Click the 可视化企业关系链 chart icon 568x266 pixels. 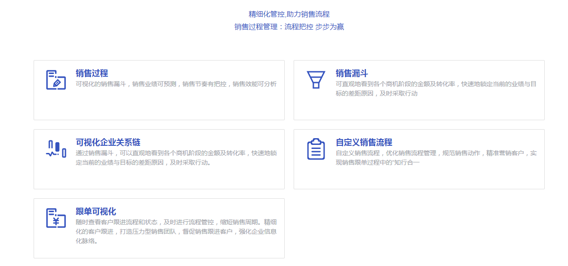click(56, 149)
